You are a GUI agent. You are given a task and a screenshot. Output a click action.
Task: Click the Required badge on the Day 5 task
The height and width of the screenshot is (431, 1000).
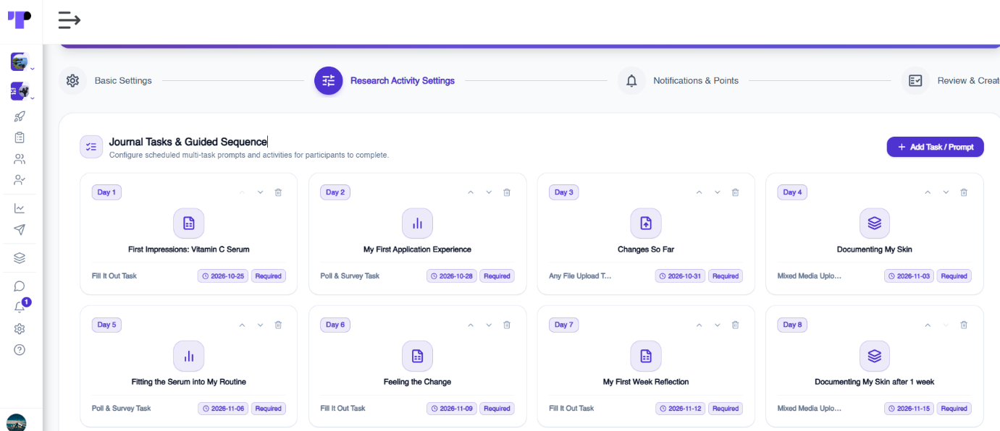[268, 409]
